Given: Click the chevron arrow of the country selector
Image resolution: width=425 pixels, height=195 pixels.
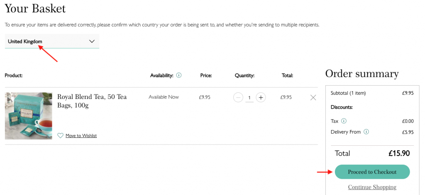Looking at the screenshot, I should point(92,41).
